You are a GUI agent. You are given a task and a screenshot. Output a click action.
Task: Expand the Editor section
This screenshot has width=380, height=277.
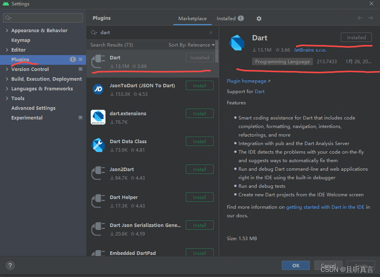(7, 50)
